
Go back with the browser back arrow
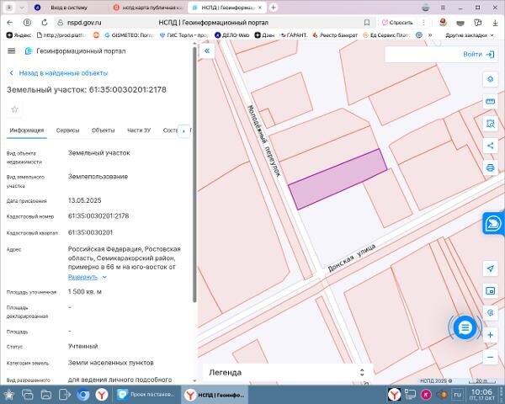[9, 23]
